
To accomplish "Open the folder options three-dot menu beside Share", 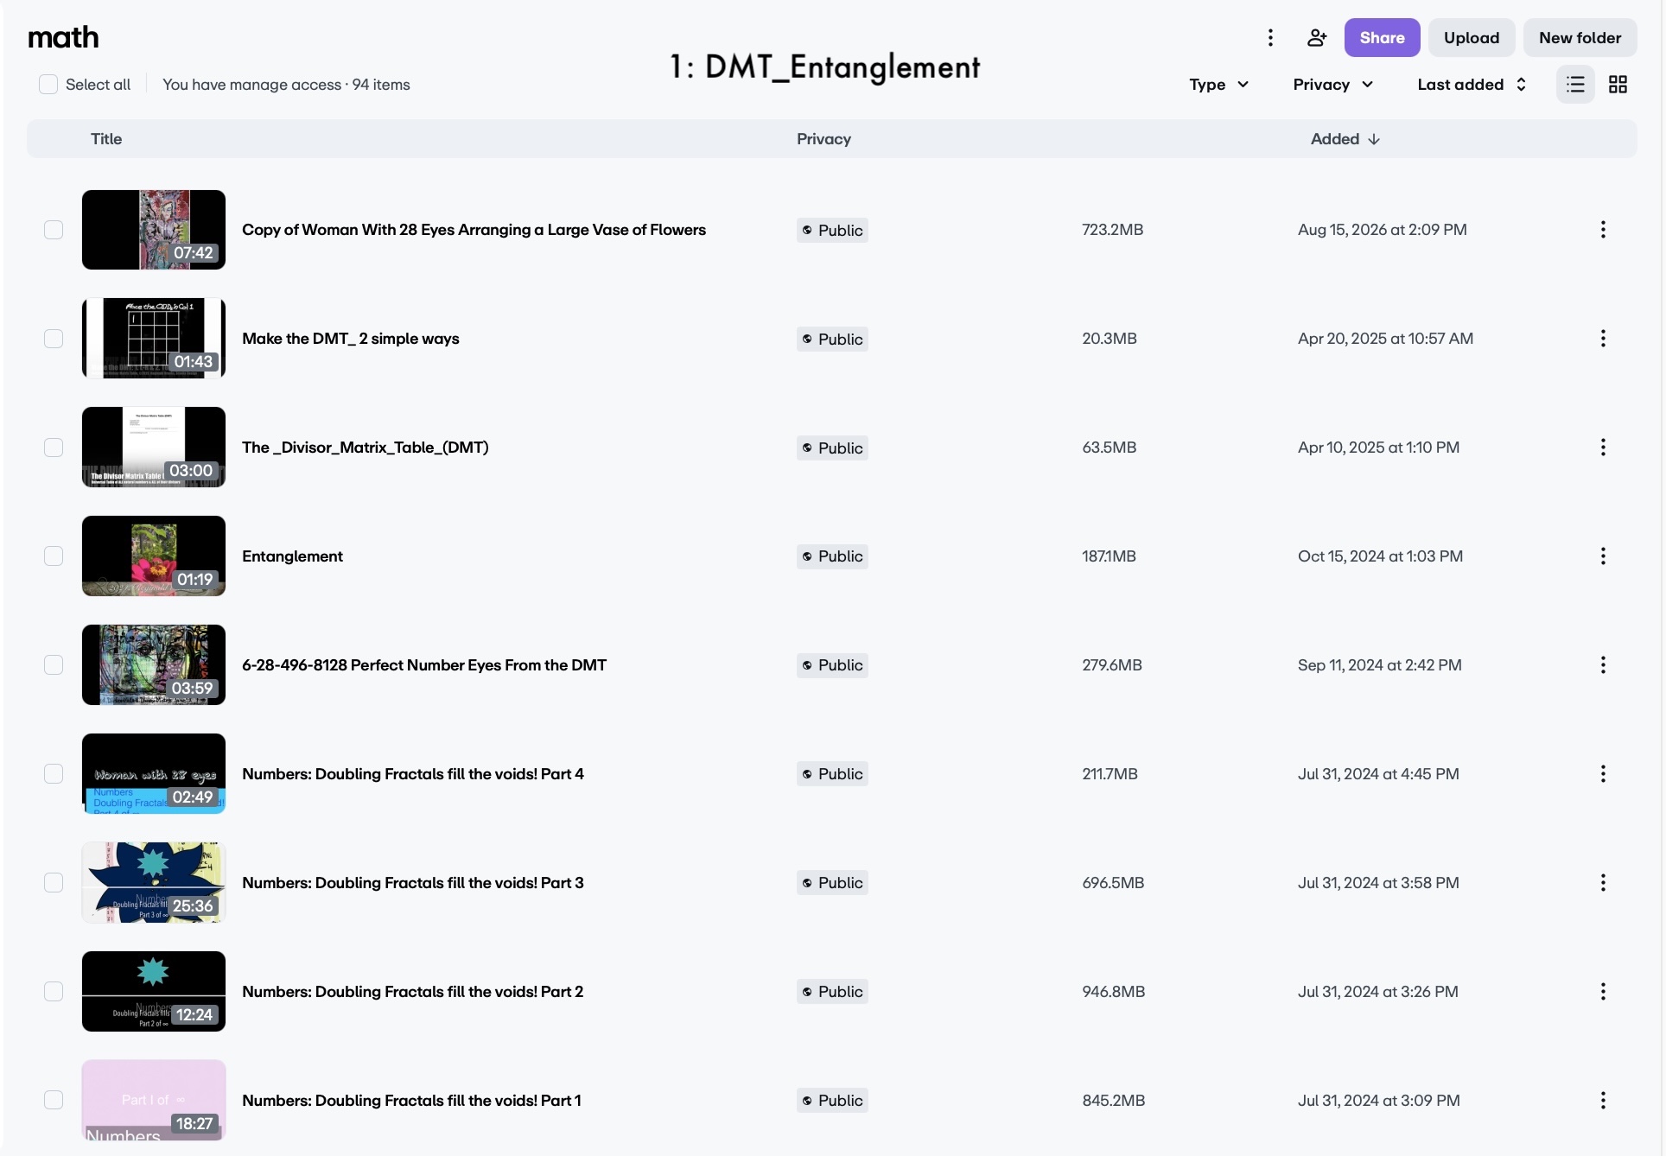I will coord(1270,37).
